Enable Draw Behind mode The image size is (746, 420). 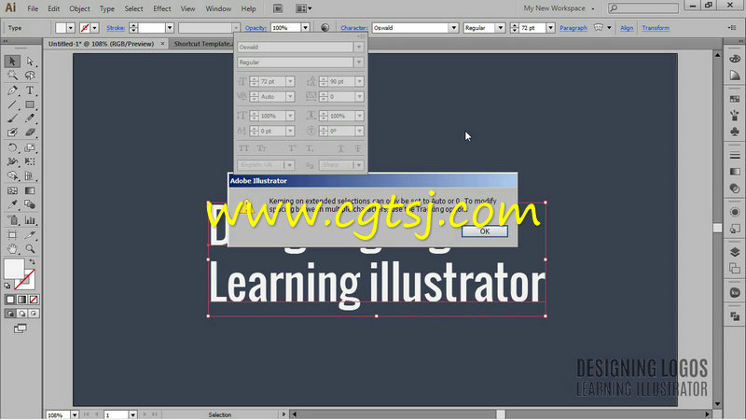(x=21, y=314)
